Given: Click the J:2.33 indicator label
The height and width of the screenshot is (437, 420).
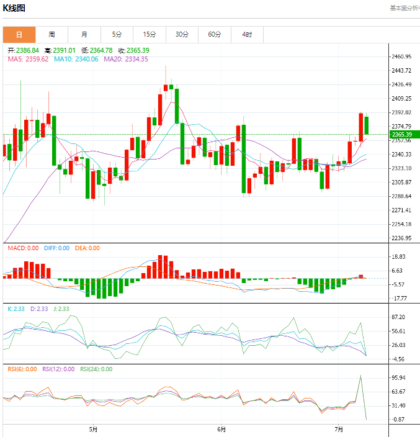Looking at the screenshot, I should pyautogui.click(x=61, y=309).
